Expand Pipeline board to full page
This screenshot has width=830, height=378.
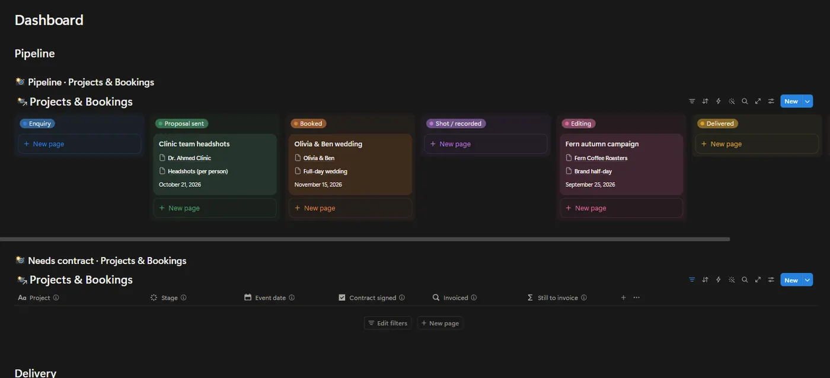tap(758, 101)
